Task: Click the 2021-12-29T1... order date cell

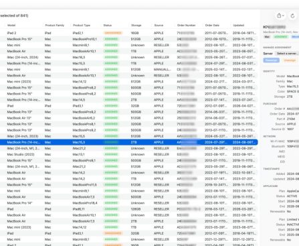Action: pyautogui.click(x=217, y=239)
